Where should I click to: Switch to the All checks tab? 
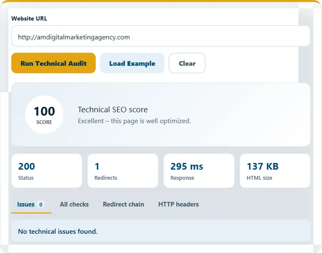pos(74,204)
